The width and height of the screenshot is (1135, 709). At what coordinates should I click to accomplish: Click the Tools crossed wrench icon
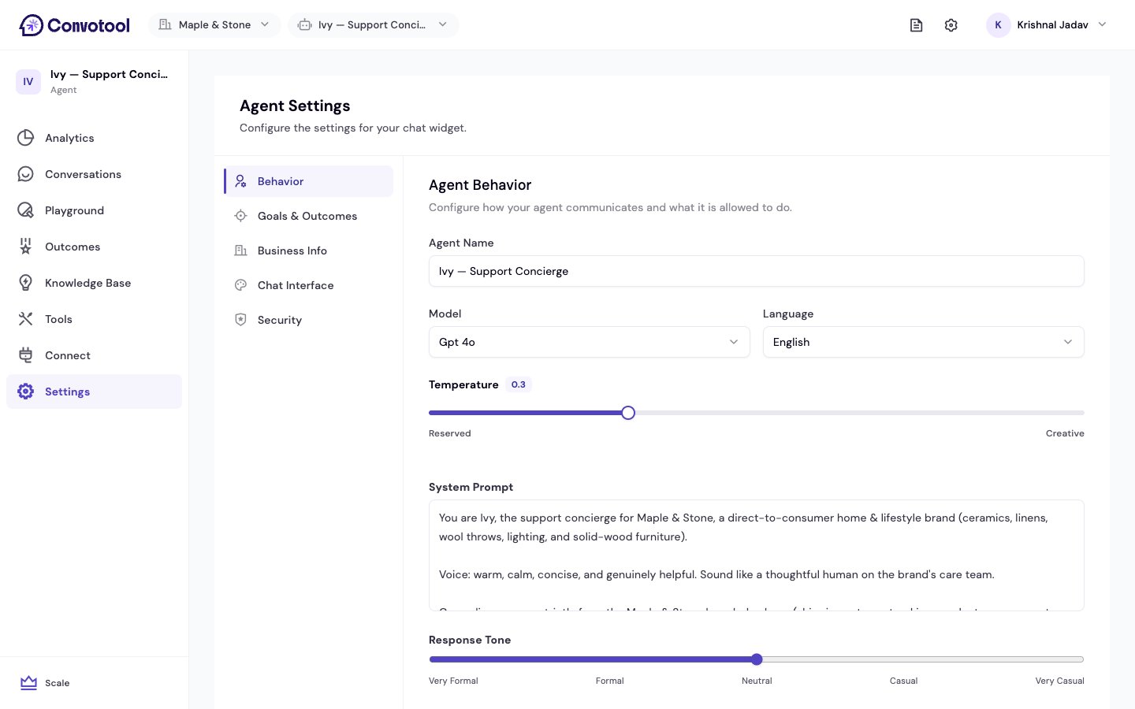click(26, 319)
